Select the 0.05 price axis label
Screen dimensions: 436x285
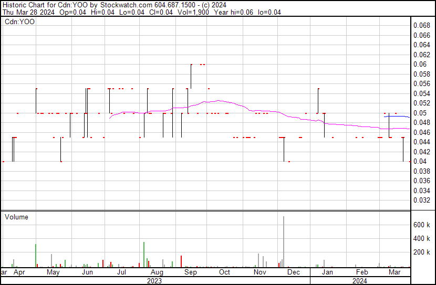click(420, 113)
